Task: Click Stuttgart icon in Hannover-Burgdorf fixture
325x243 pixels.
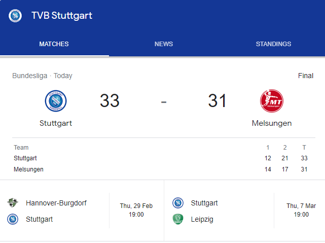Action: (13, 219)
